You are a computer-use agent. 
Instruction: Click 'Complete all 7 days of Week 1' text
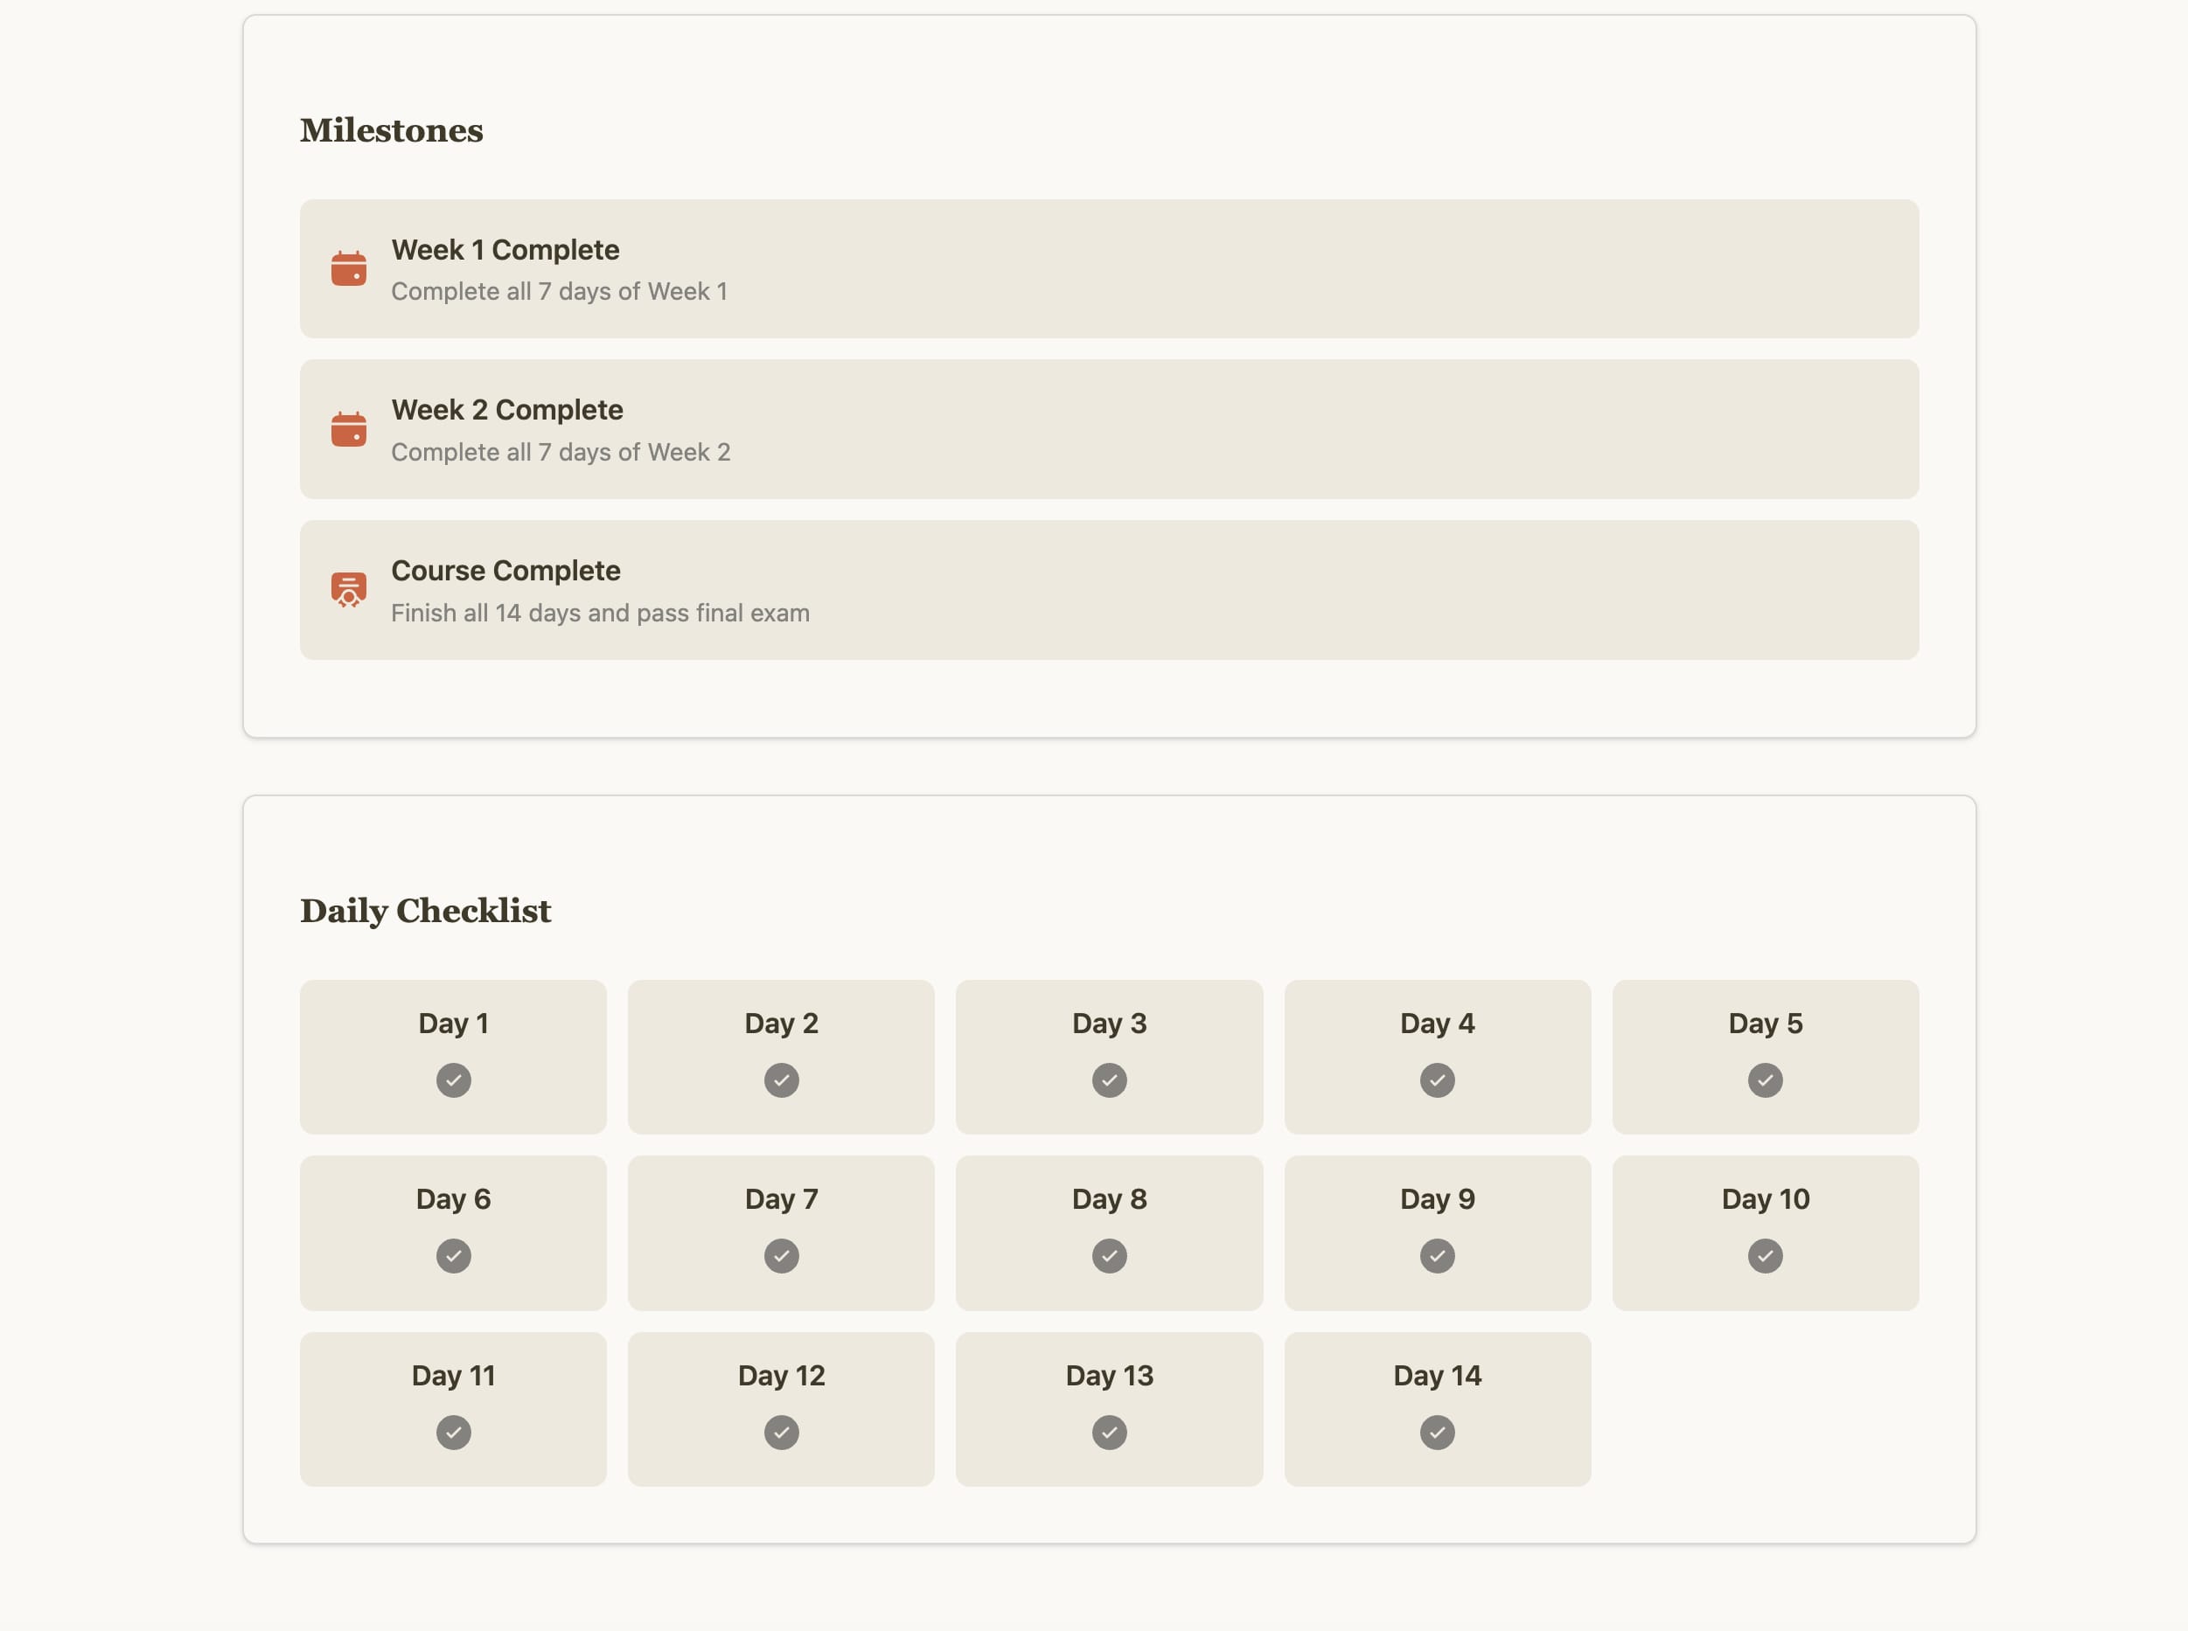(559, 291)
